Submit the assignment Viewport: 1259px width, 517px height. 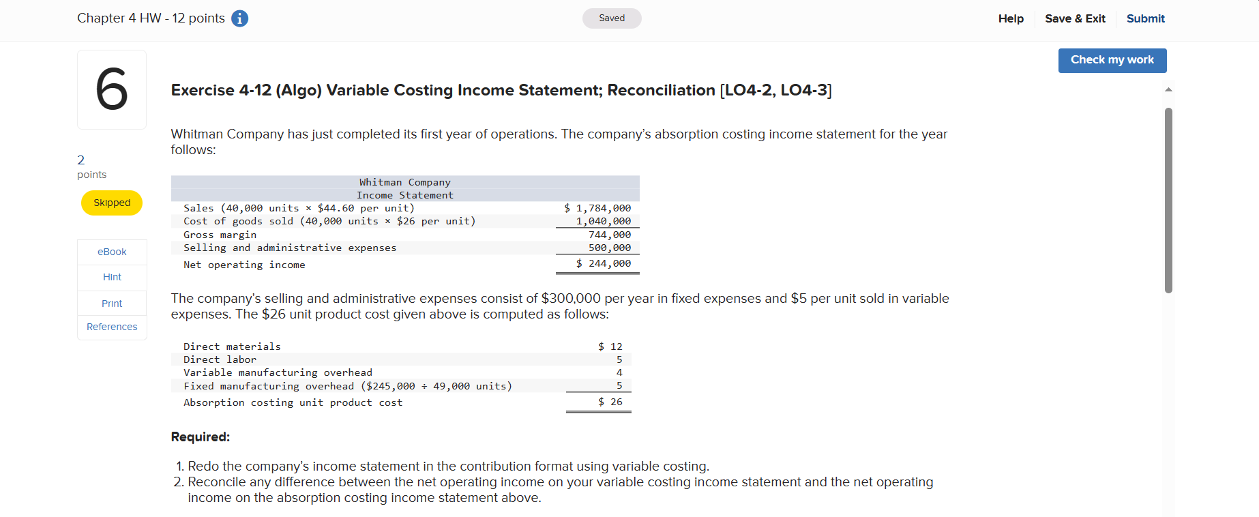coord(1145,18)
